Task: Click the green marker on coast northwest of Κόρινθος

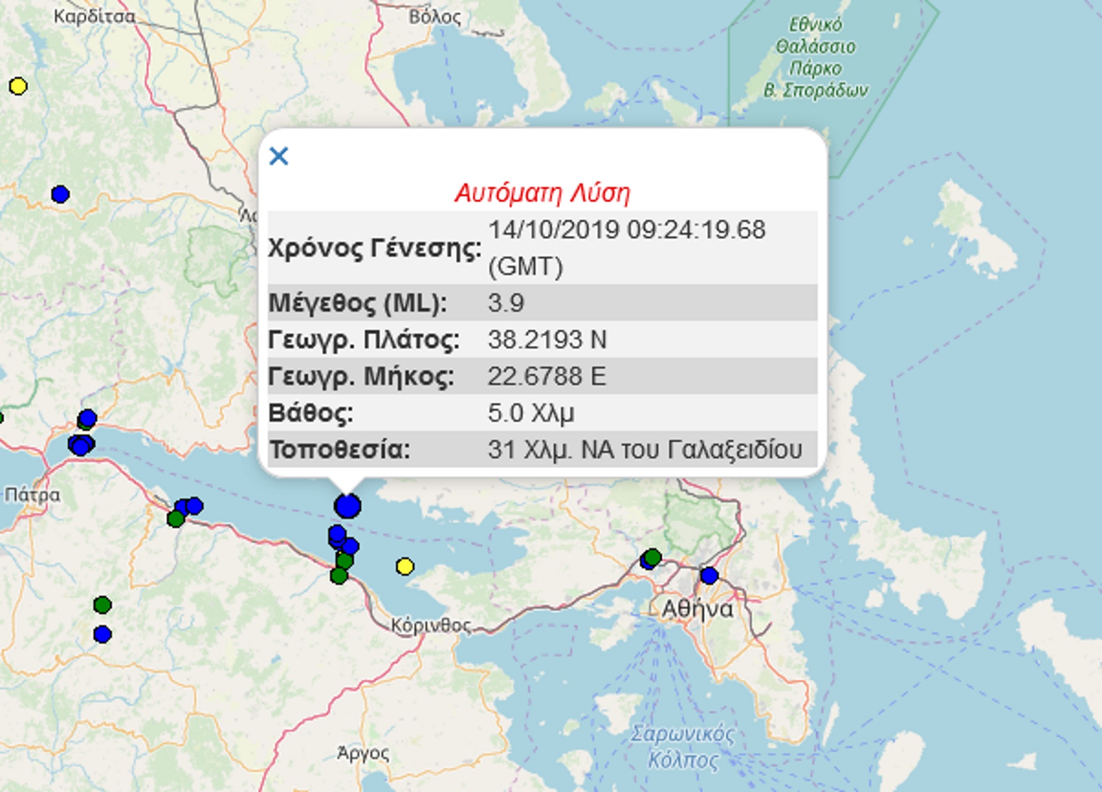Action: click(x=339, y=576)
